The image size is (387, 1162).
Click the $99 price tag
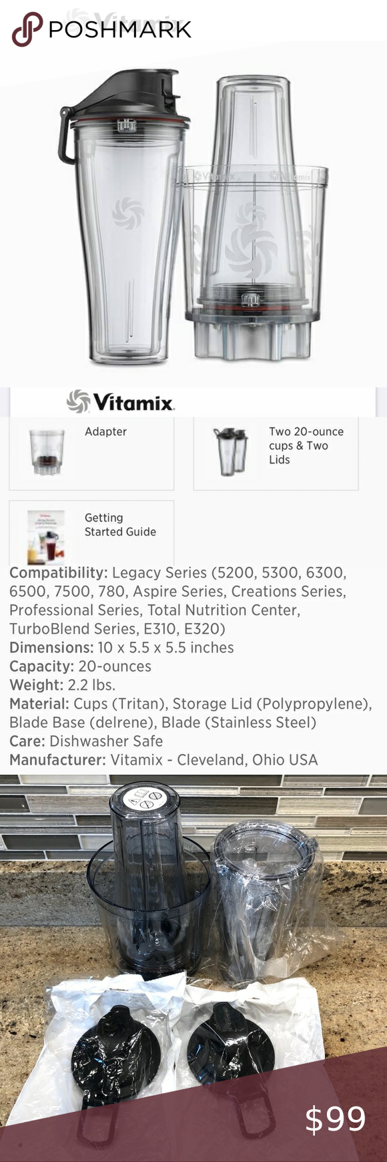point(335,1119)
